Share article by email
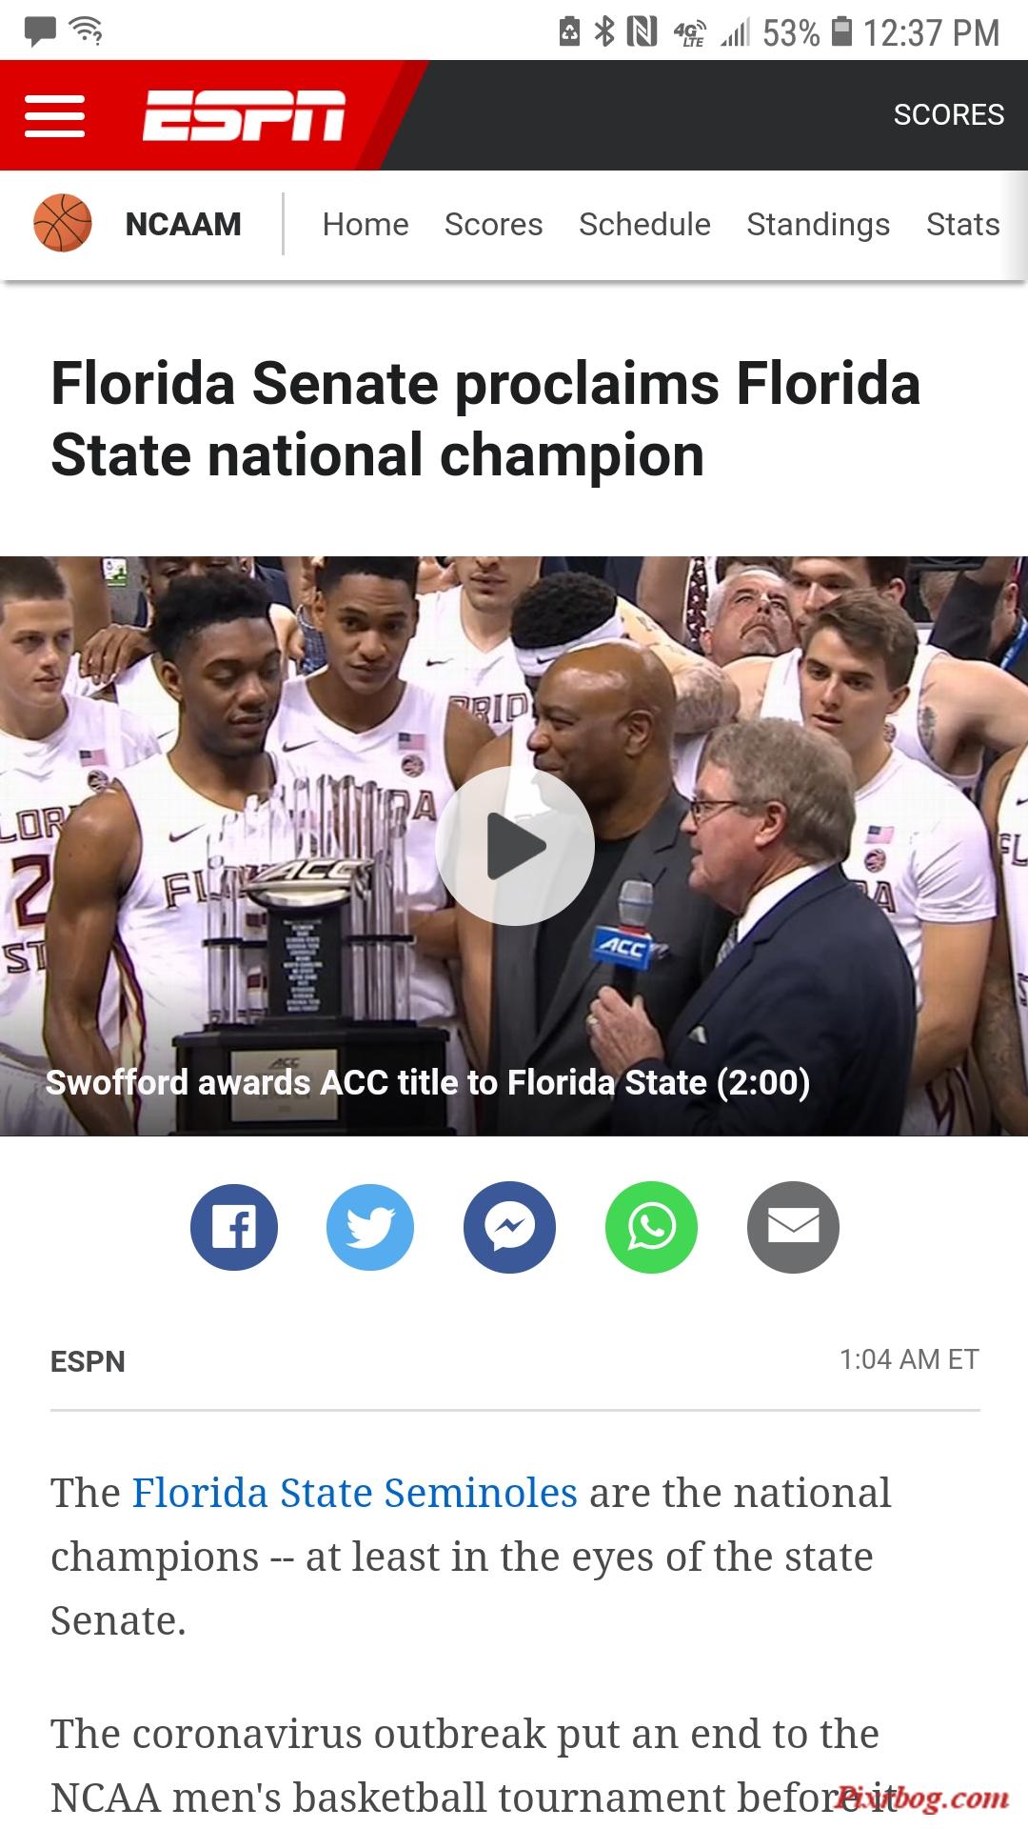The height and width of the screenshot is (1829, 1028). (793, 1227)
